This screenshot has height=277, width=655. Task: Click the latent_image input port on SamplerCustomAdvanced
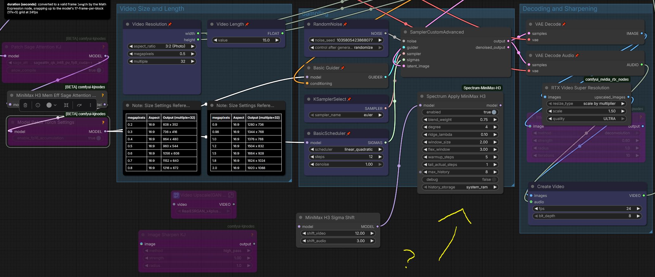click(404, 66)
